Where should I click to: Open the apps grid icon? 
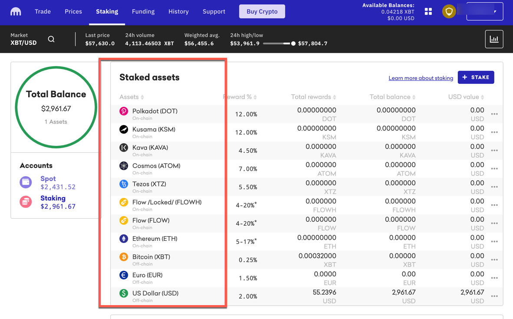click(x=428, y=12)
